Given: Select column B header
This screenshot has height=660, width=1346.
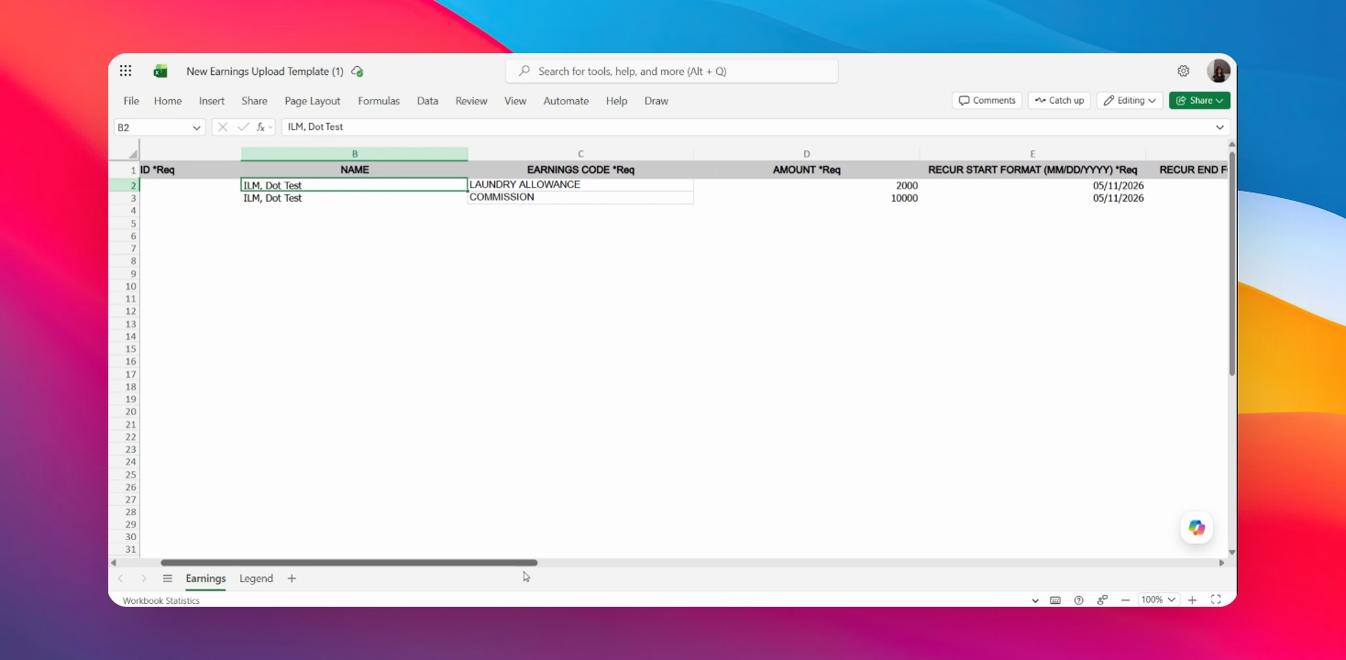Looking at the screenshot, I should 355,154.
